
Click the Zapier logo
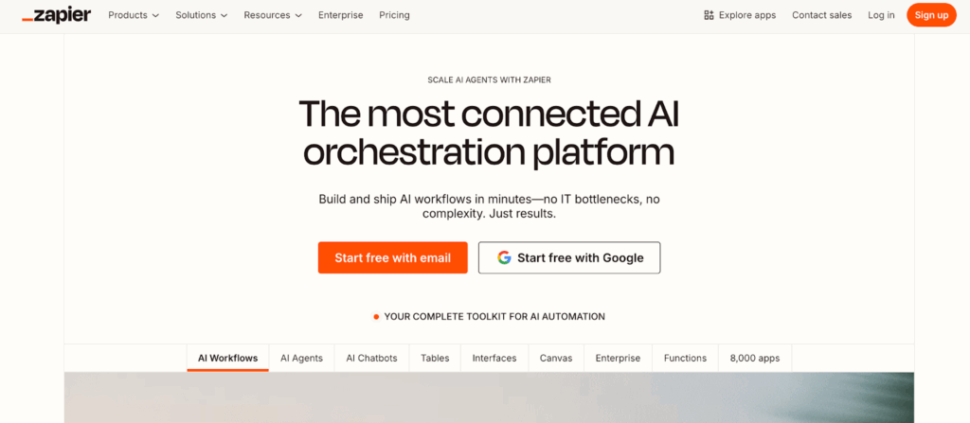(x=57, y=15)
